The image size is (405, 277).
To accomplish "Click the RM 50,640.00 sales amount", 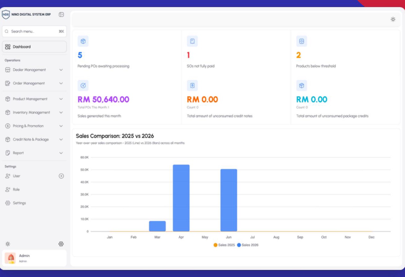I will [103, 99].
